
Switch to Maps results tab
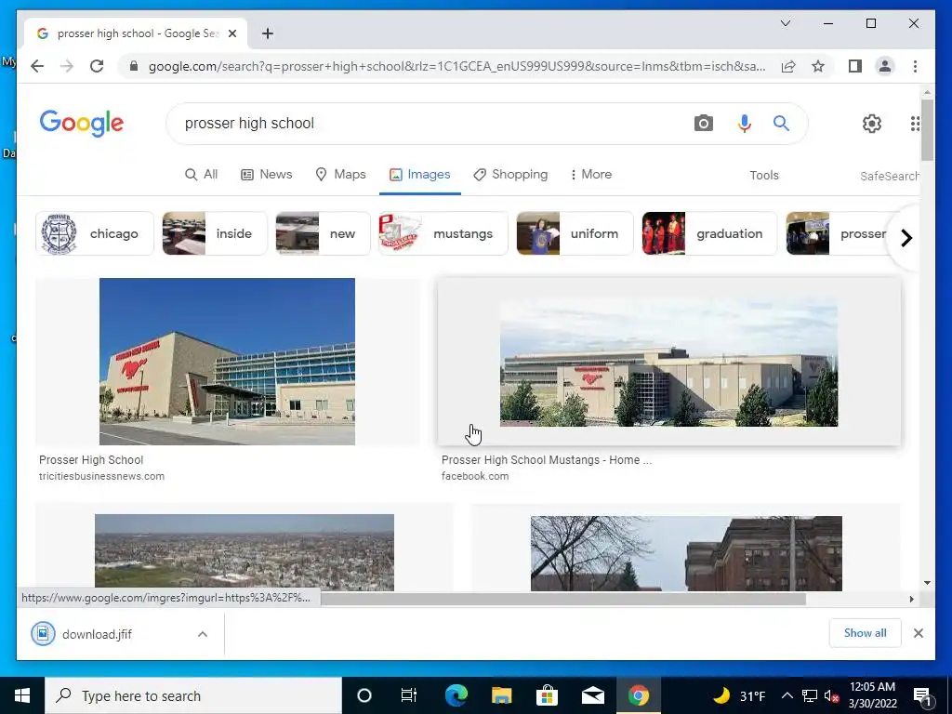[340, 174]
